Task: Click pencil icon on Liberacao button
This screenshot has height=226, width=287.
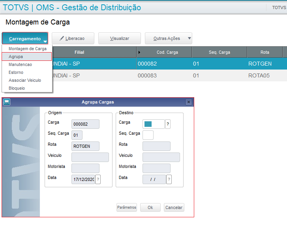Action: pyautogui.click(x=62, y=38)
